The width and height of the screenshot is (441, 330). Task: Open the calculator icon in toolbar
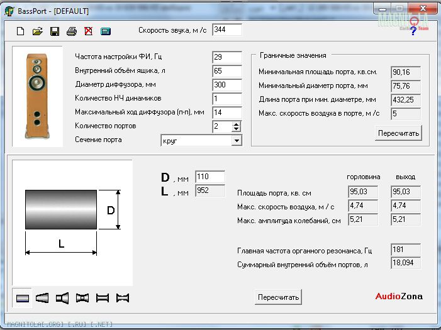[106, 31]
